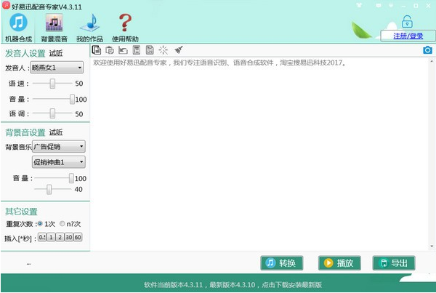Insert a 0.5 second pause
This screenshot has width=436, height=293.
pos(42,237)
